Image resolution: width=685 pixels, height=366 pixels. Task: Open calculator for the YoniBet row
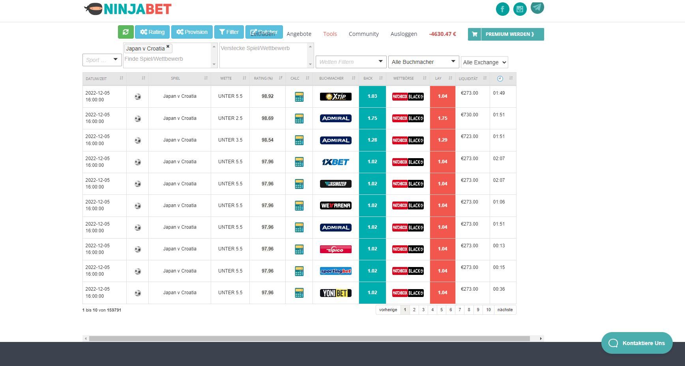coord(299,293)
